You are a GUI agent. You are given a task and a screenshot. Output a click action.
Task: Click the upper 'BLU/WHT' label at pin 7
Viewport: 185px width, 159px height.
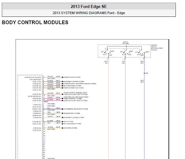tap(142, 62)
